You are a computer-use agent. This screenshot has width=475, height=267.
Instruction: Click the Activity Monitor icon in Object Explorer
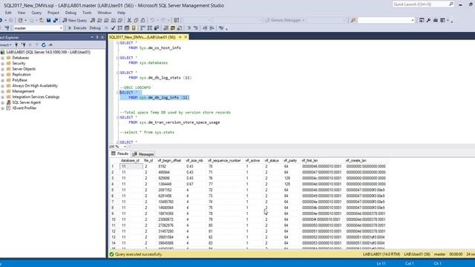click(x=50, y=44)
